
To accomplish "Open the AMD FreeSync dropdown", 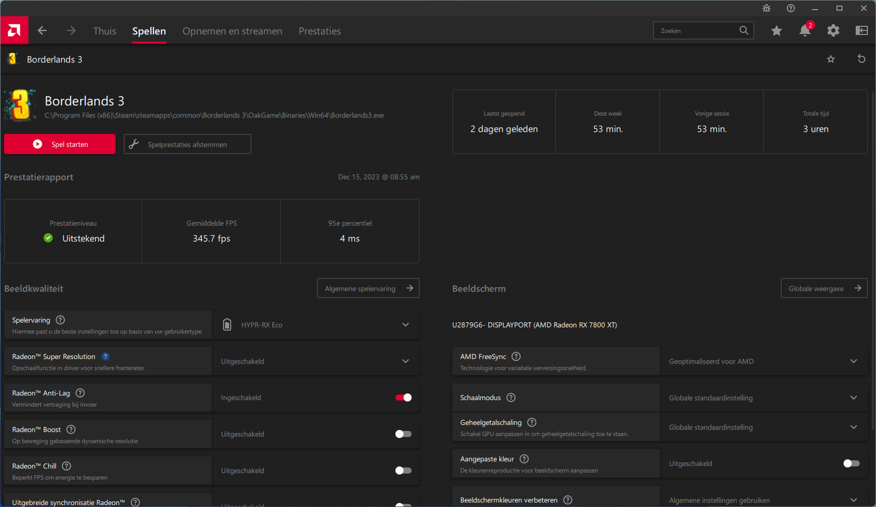I will [764, 361].
